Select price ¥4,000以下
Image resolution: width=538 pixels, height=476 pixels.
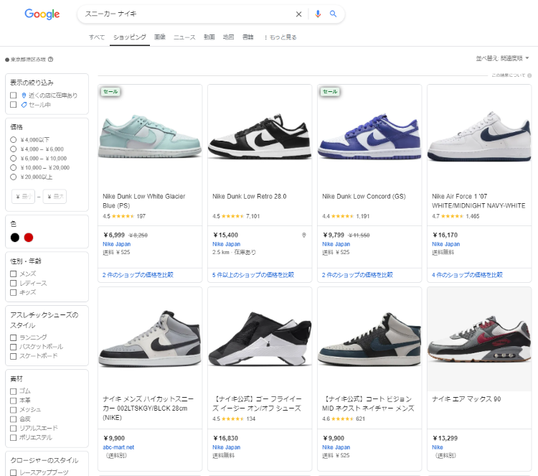14,140
